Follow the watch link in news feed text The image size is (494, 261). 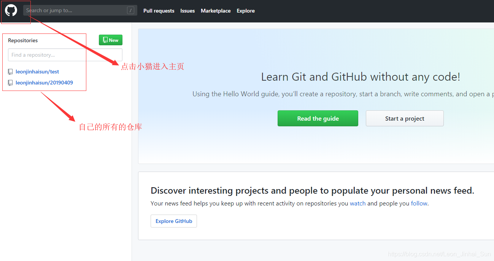pos(358,204)
